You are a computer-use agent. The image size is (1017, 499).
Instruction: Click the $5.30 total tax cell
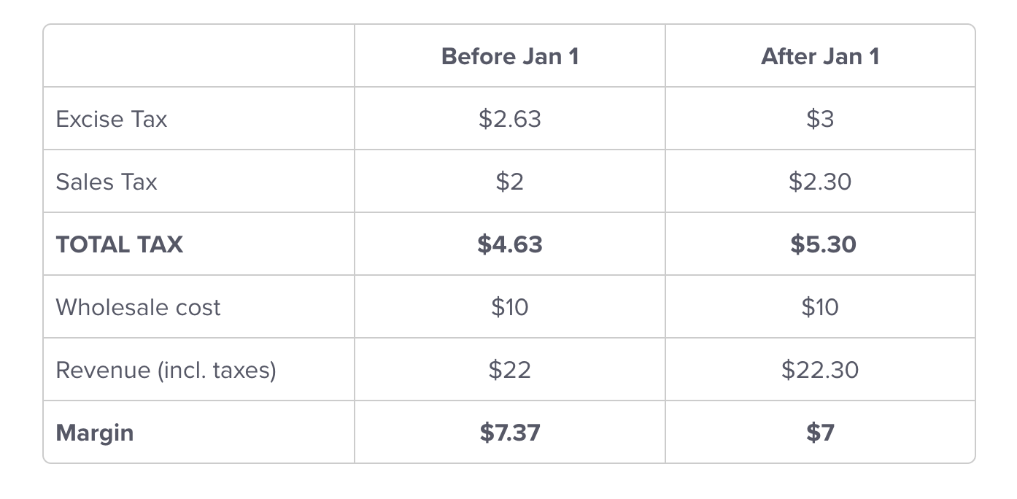coord(823,244)
